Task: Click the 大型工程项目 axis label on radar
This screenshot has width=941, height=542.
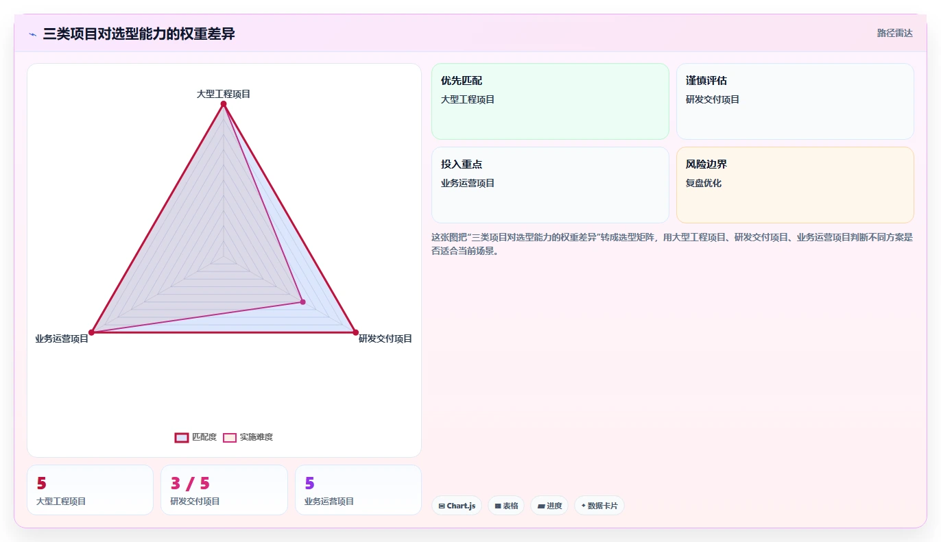Action: point(224,94)
